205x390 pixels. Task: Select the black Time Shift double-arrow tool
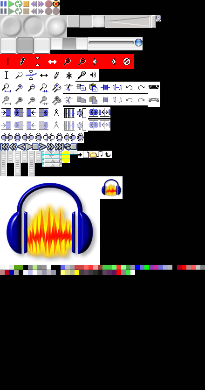44,75
